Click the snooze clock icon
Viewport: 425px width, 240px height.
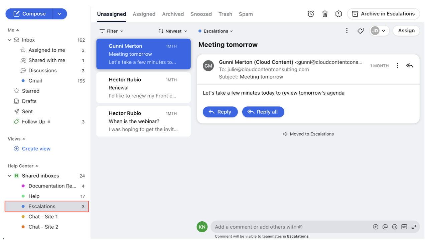[x=311, y=14]
